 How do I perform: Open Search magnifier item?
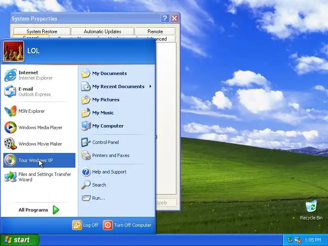pos(117,185)
